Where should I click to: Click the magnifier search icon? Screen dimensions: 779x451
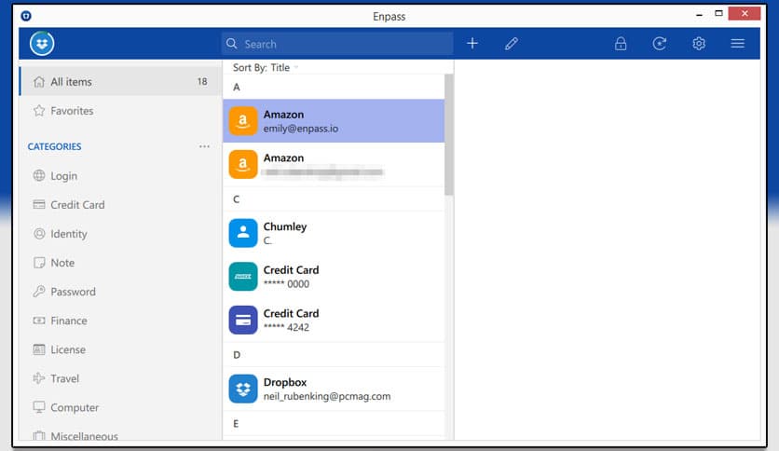point(231,44)
